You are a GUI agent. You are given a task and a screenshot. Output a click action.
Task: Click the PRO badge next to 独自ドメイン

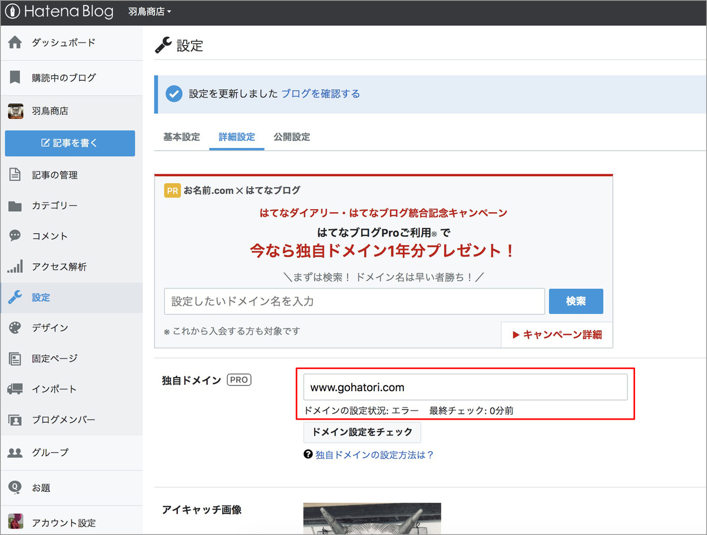pos(239,380)
